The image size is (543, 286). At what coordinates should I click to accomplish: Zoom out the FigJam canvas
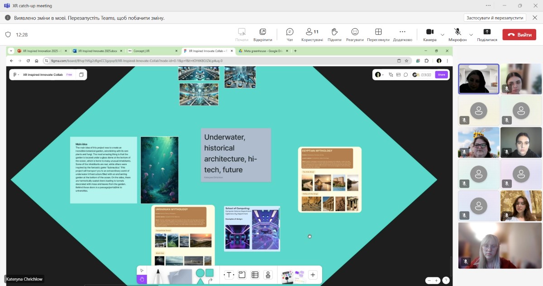pos(430,280)
